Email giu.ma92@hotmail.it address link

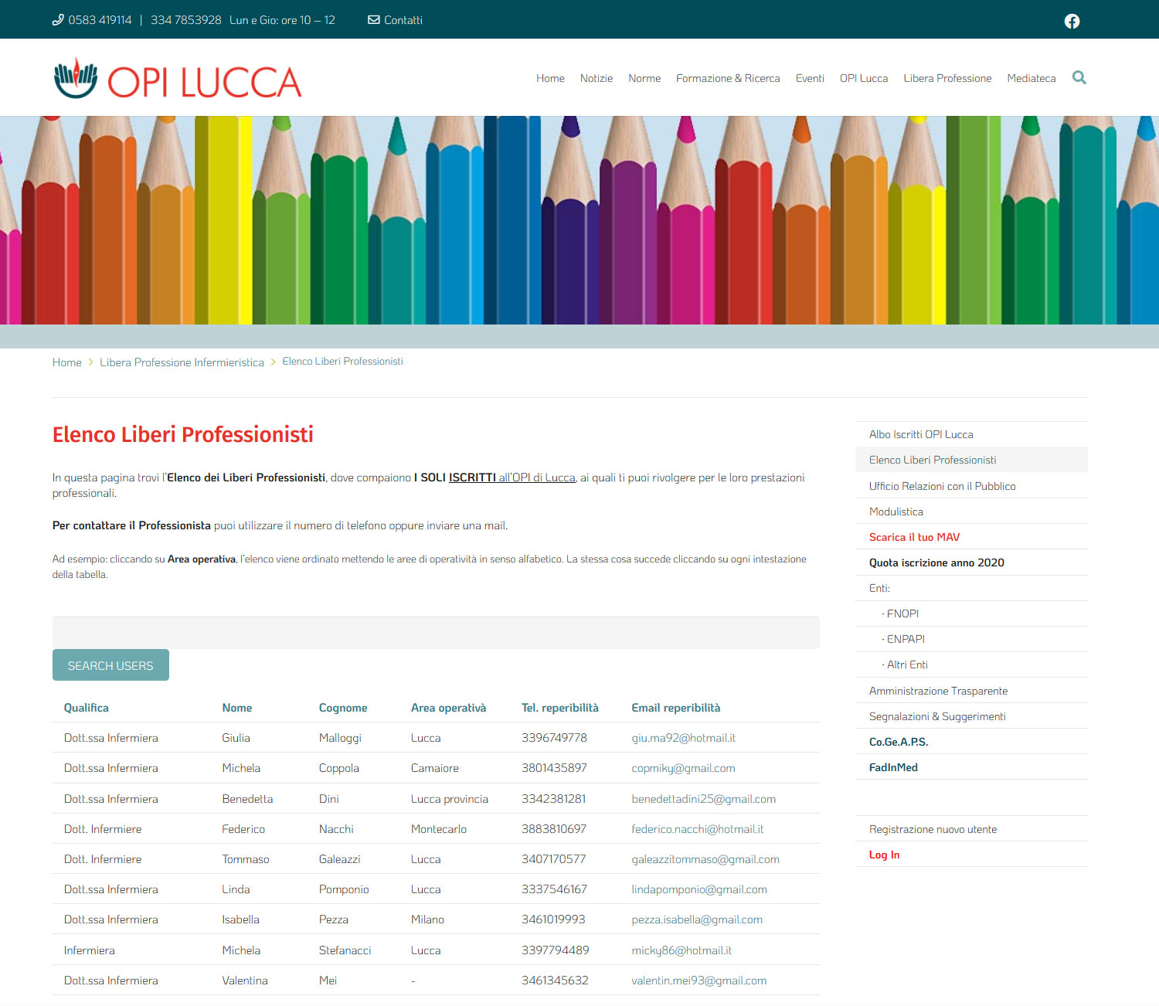coord(683,738)
